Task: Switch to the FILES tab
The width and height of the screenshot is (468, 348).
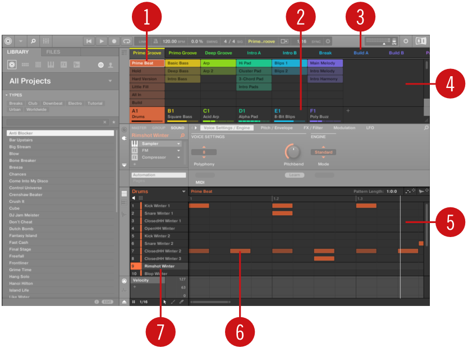Action: click(53, 52)
